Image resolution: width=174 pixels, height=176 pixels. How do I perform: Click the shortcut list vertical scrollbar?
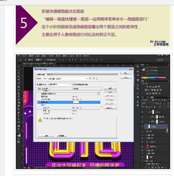101,103
